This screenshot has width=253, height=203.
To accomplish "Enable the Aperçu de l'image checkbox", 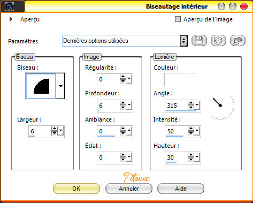I will point(178,19).
